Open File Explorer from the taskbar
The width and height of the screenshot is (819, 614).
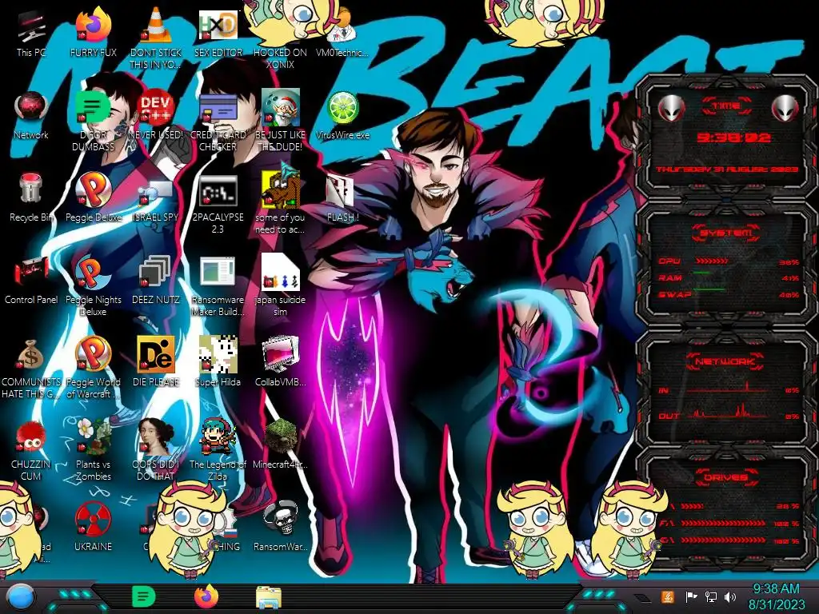click(269, 597)
